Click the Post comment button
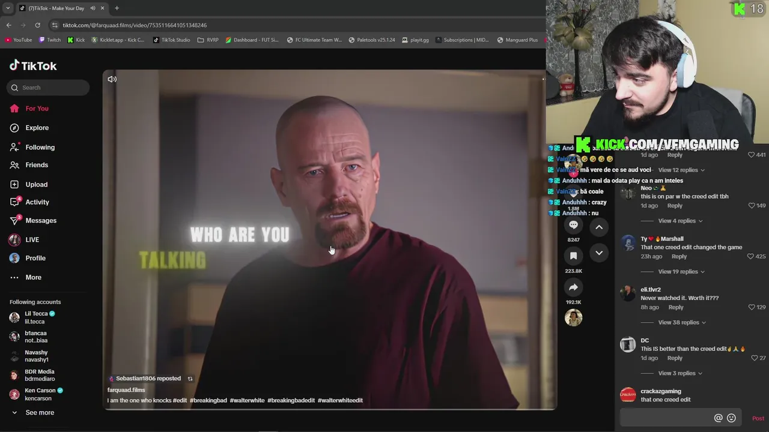Image resolution: width=769 pixels, height=432 pixels. [758, 418]
